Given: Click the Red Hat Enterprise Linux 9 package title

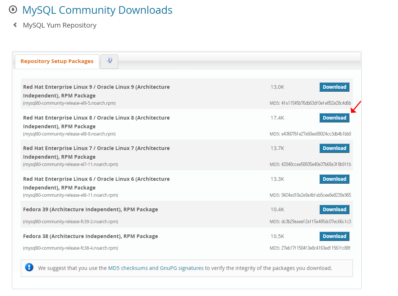Looking at the screenshot, I should [96, 91].
